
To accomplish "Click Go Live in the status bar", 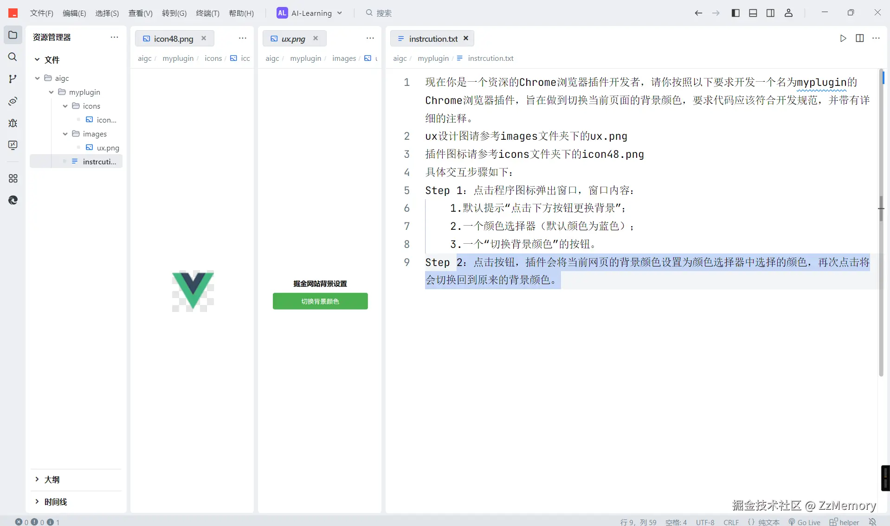I will coord(805,521).
